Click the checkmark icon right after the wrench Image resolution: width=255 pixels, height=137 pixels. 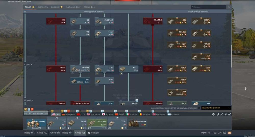pyautogui.click(x=222, y=114)
